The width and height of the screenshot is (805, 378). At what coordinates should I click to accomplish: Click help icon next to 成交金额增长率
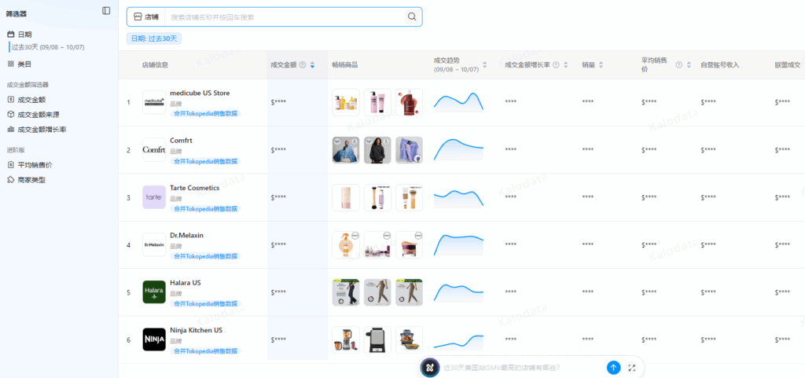[556, 65]
